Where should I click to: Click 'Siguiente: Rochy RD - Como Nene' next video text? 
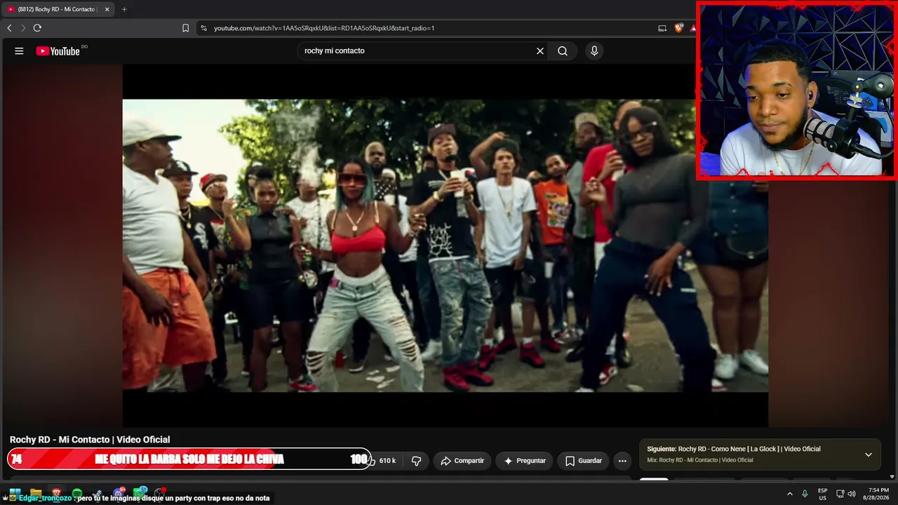[x=734, y=449]
